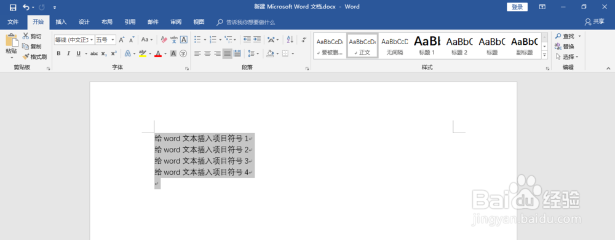Click the text line ending in 符号 3
Image resolution: width=615 pixels, height=240 pixels.
pos(204,161)
